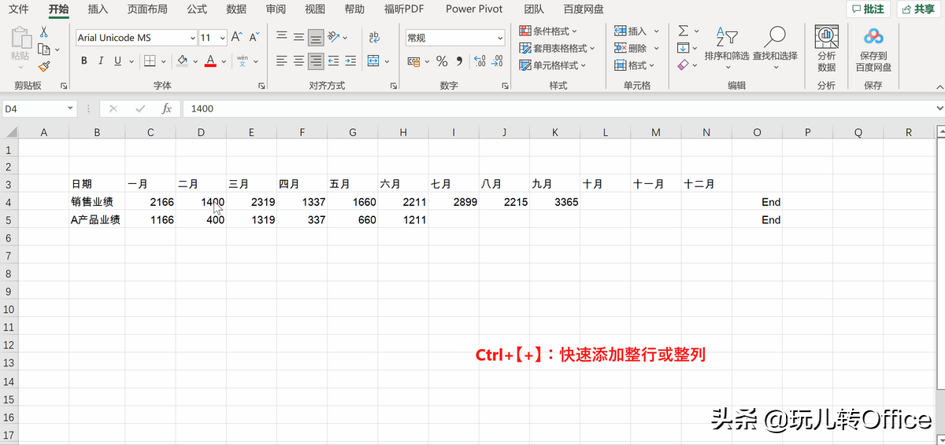Switch to the Power Pivot tab

tap(474, 9)
